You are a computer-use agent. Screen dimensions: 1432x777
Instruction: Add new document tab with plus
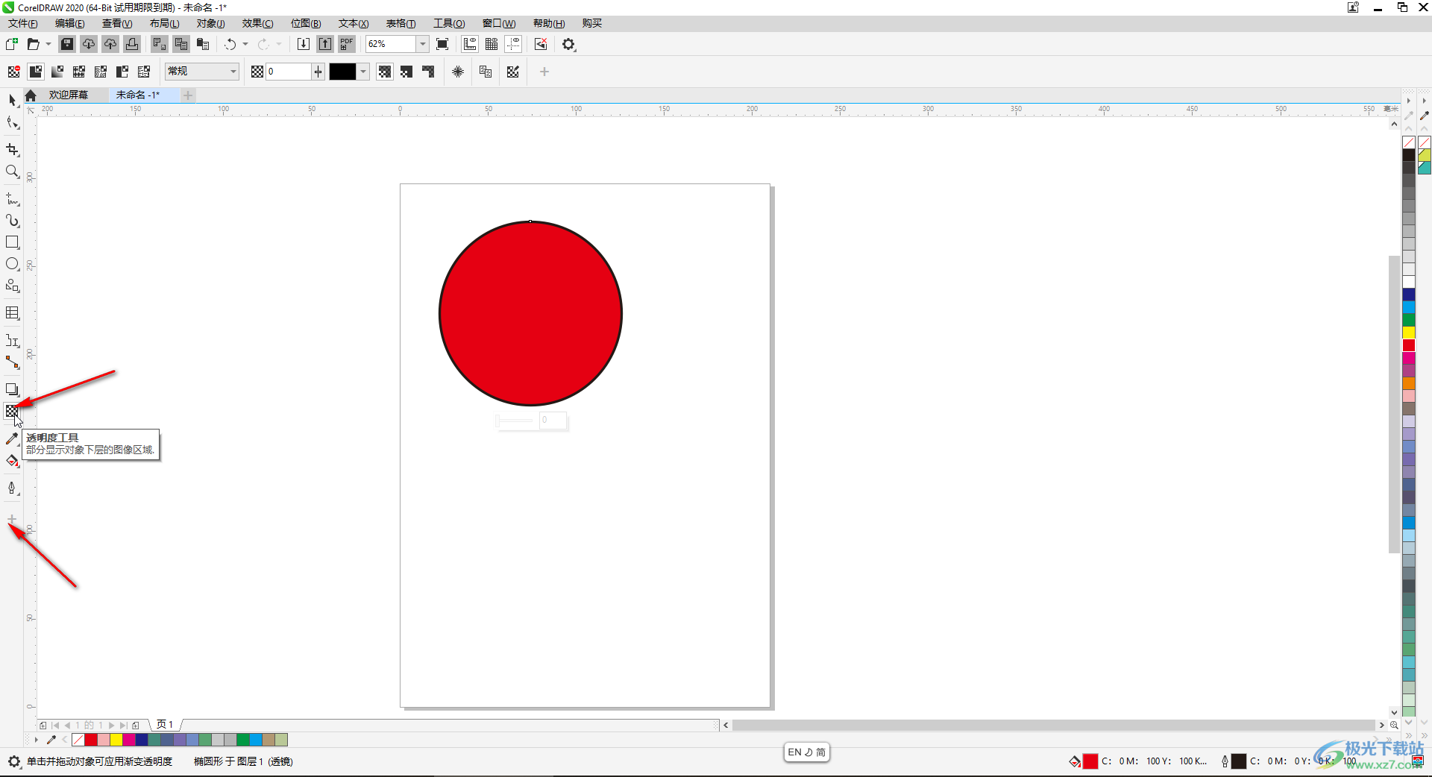coord(188,95)
